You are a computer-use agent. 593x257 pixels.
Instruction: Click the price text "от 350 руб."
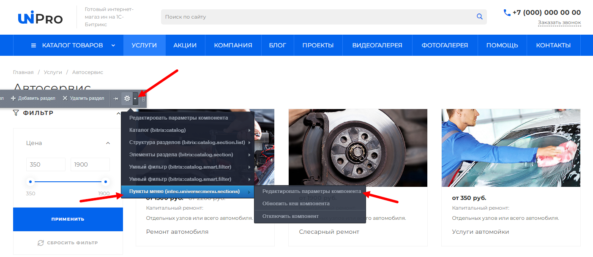[469, 198]
